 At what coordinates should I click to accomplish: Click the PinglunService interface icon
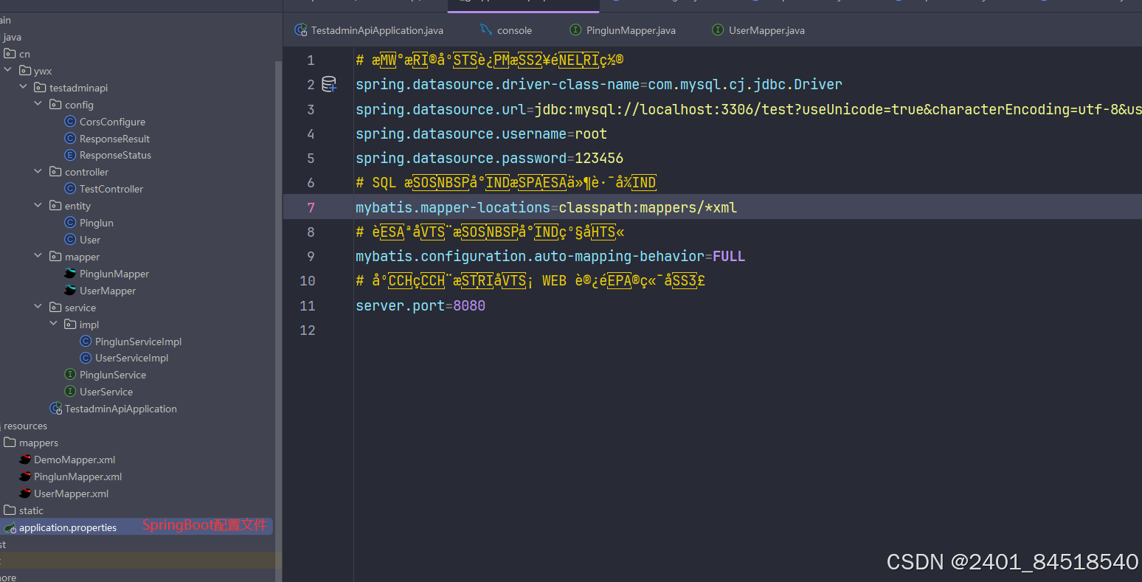(x=70, y=375)
